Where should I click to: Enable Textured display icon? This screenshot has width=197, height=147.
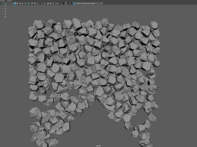23,3
